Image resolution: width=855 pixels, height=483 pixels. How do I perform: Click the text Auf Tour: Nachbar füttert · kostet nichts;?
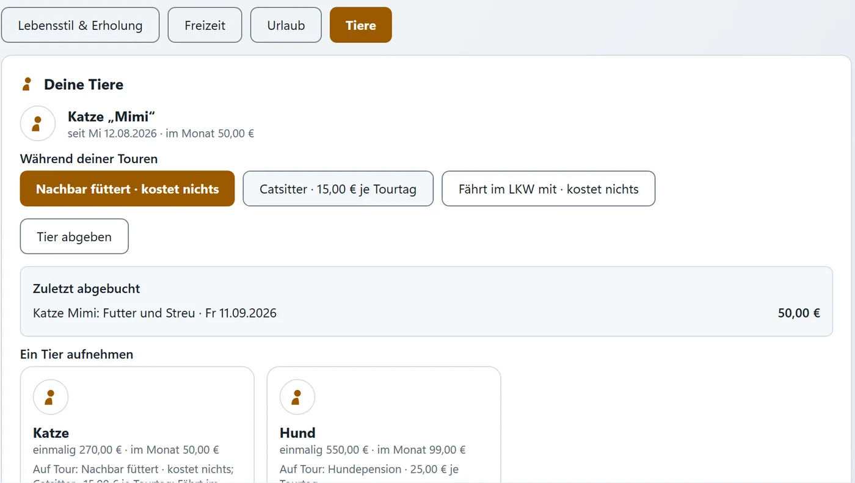click(x=134, y=470)
